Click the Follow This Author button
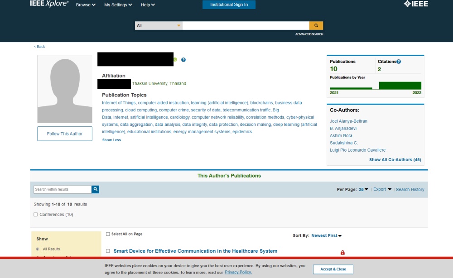 click(x=65, y=134)
